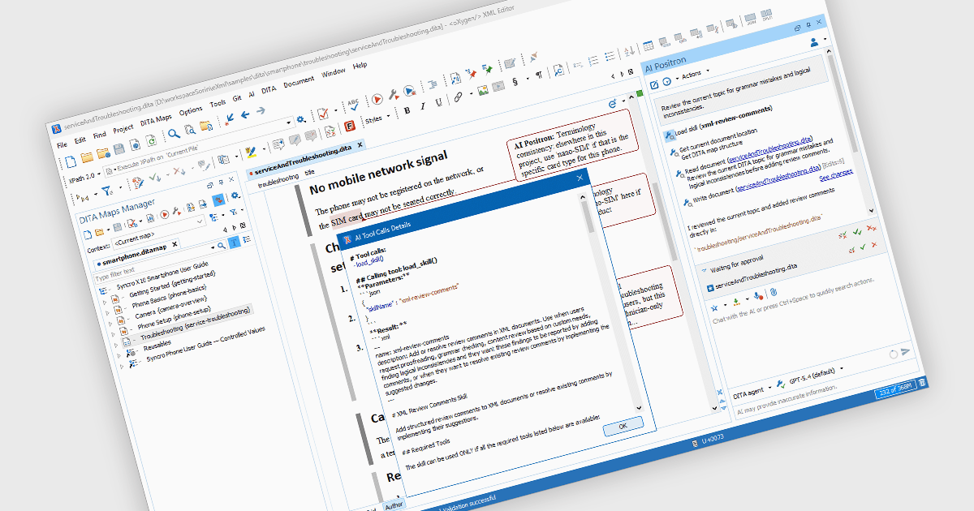The height and width of the screenshot is (511, 974).
Task: Open the DITA Maps menu
Action: click(156, 119)
